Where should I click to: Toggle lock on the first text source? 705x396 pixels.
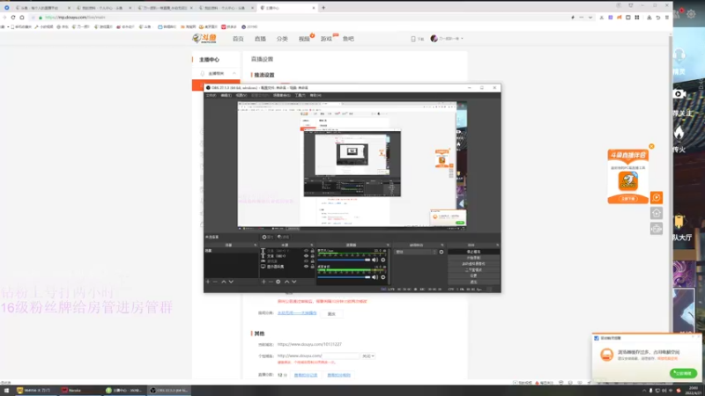coord(313,251)
